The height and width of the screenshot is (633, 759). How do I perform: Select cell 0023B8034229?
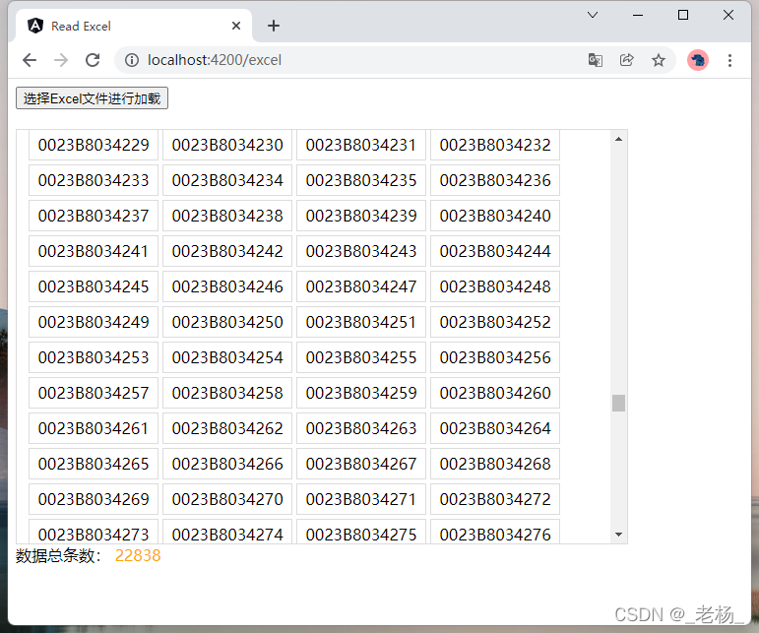(94, 145)
